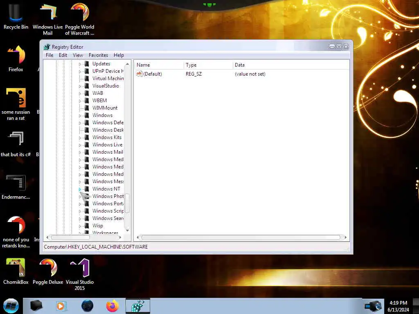Click the values pane horizontal scrollbar thumb
This screenshot has height=314, width=419.
pyautogui.click(x=241, y=237)
